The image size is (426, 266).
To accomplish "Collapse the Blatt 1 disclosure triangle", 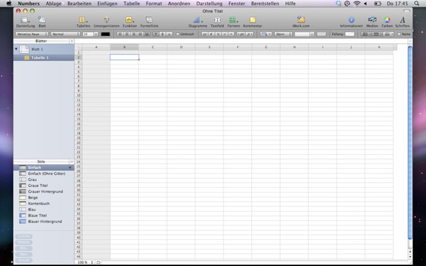I will coord(16,49).
